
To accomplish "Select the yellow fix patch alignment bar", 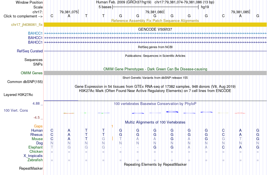I will [x=155, y=25].
